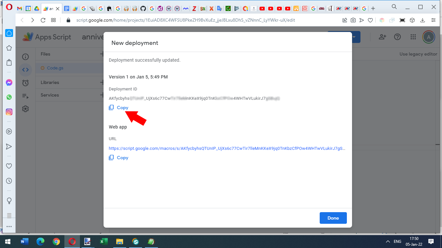Launch Excel from taskbar
This screenshot has width=442, height=248.
pyautogui.click(x=104, y=242)
